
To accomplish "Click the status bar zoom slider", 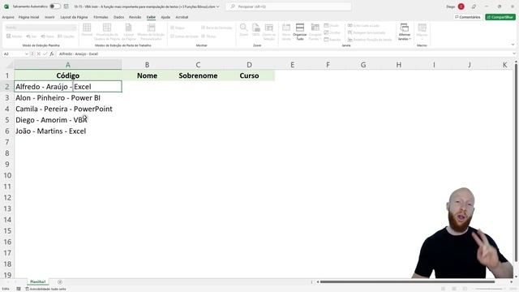I will click(x=489, y=289).
